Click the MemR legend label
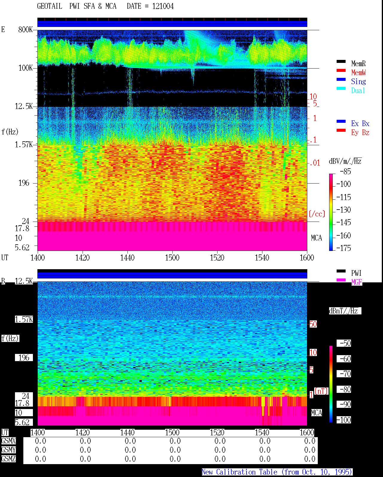The image size is (383, 477). (x=358, y=63)
